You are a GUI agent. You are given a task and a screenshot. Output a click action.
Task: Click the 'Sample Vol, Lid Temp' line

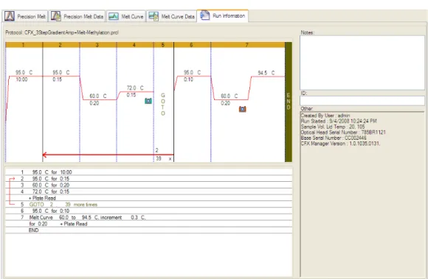pos(333,127)
